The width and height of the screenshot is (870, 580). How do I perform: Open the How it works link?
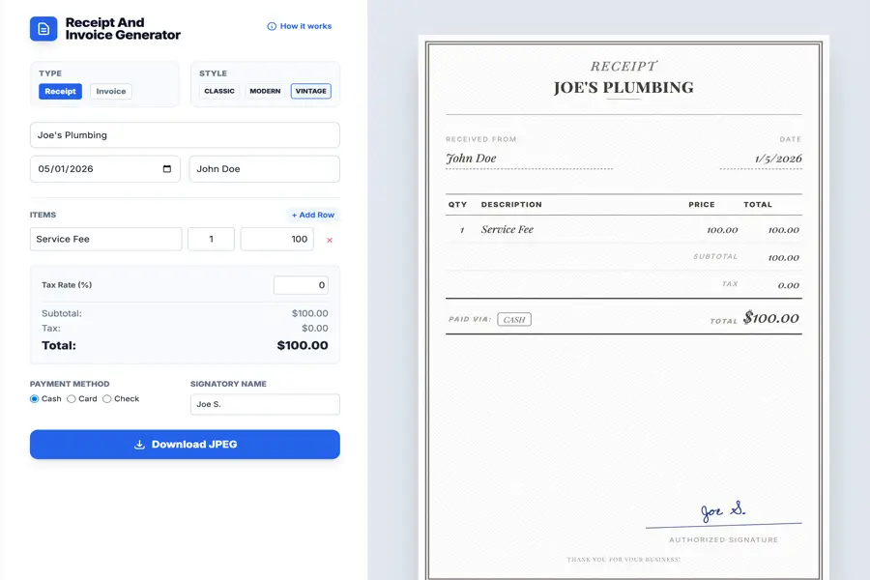[x=305, y=26]
